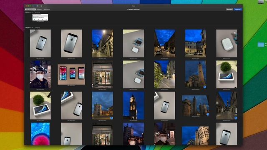Select the photo of three iPhones side by side

tap(71, 74)
